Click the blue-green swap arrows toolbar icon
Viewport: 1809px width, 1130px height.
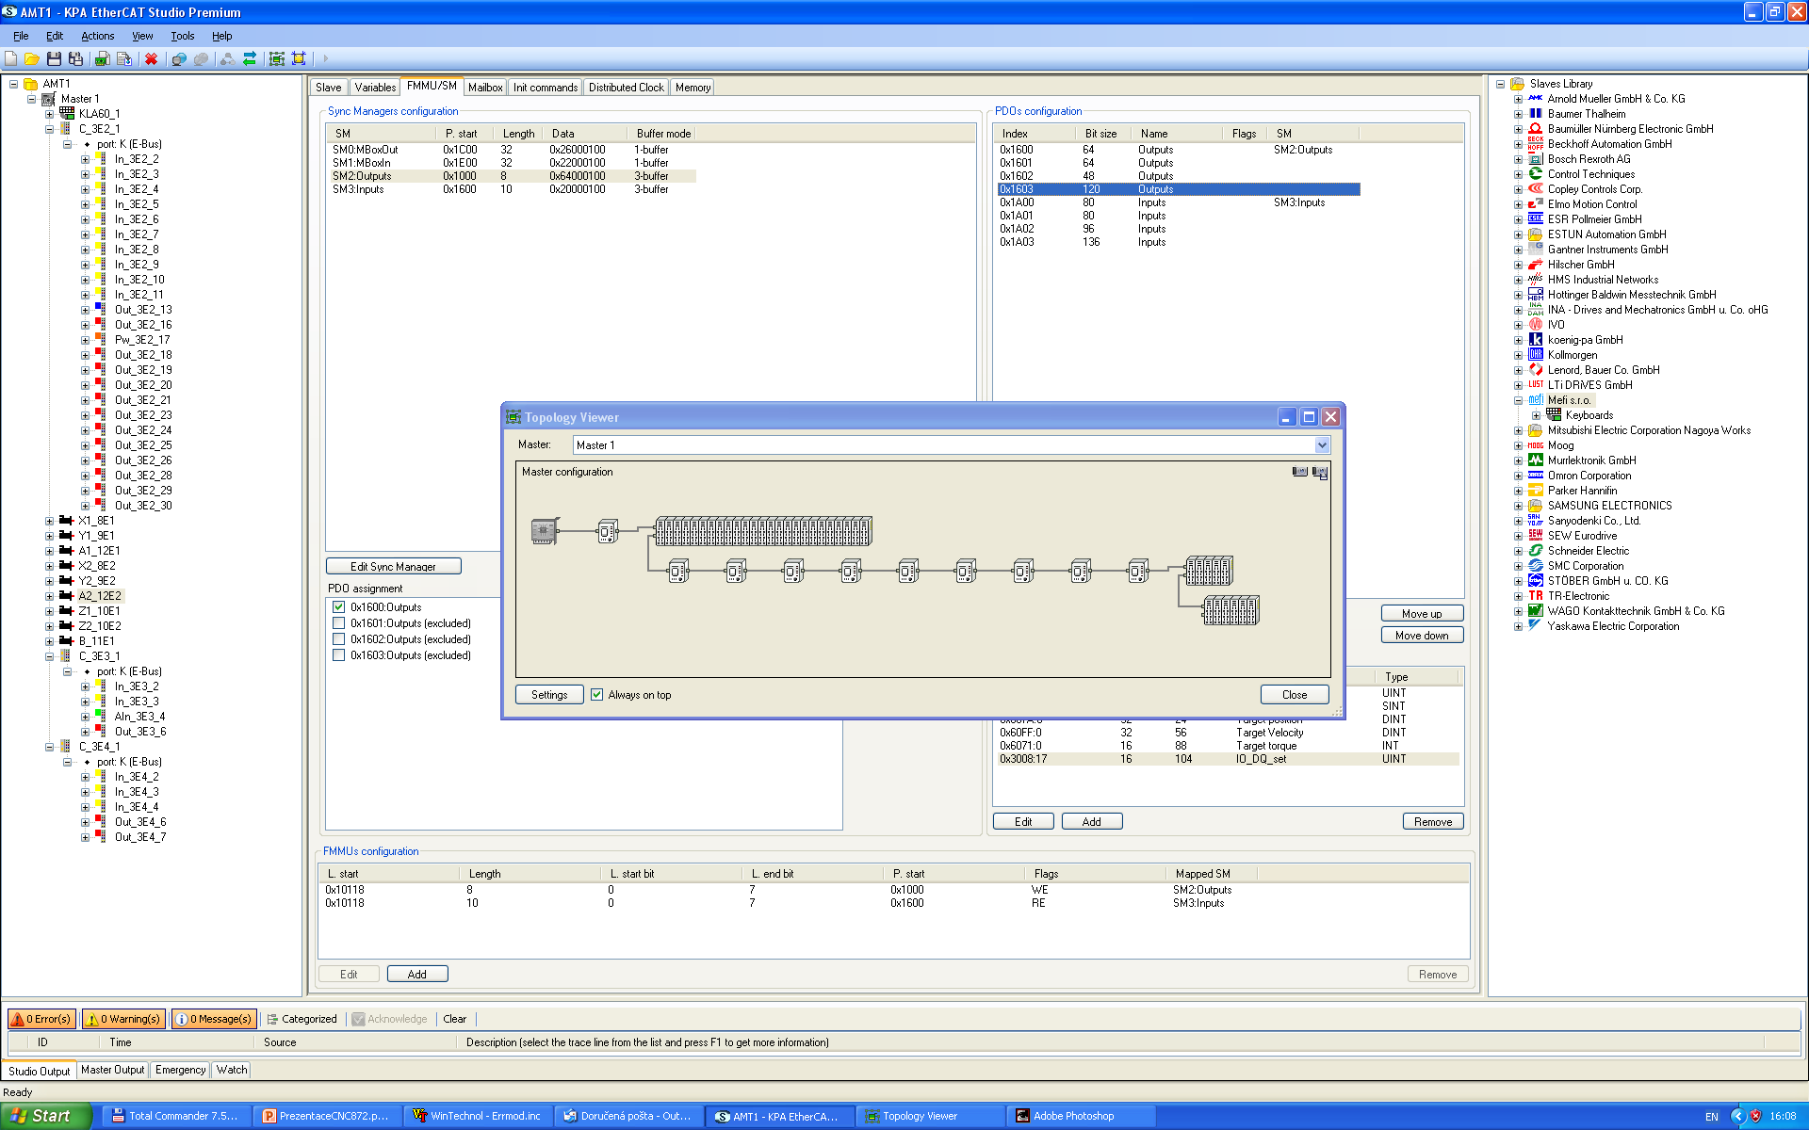click(x=250, y=58)
